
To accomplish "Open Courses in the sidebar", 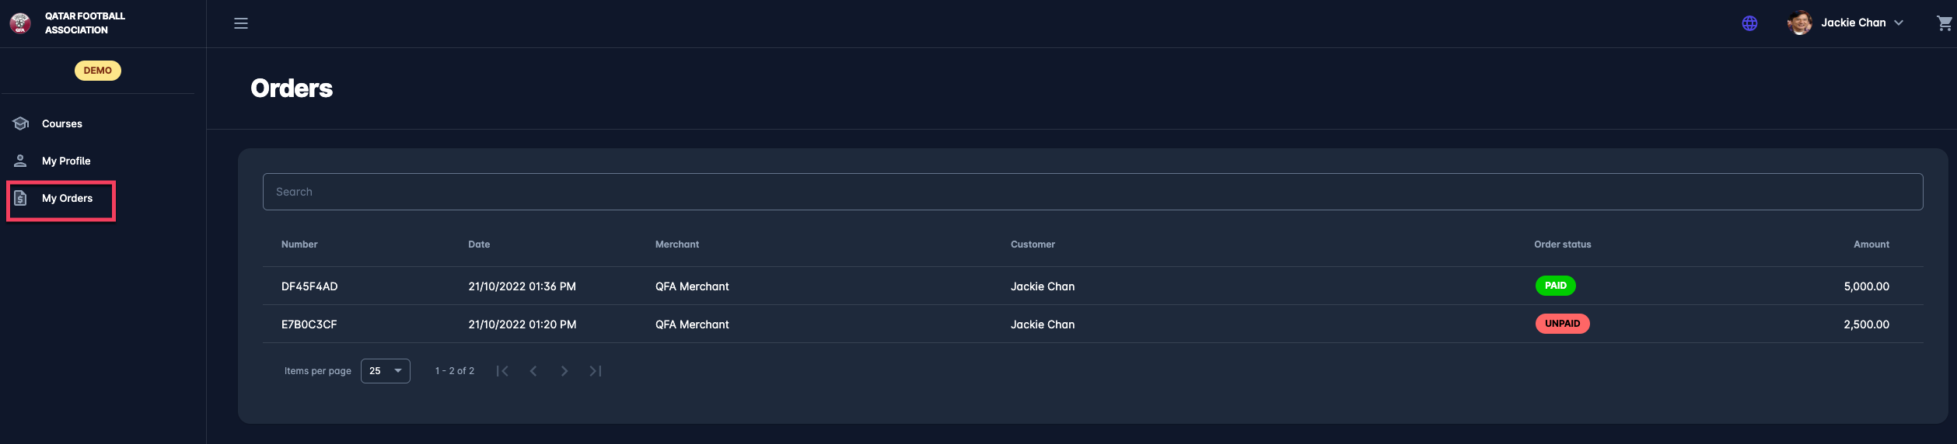I will coord(62,123).
